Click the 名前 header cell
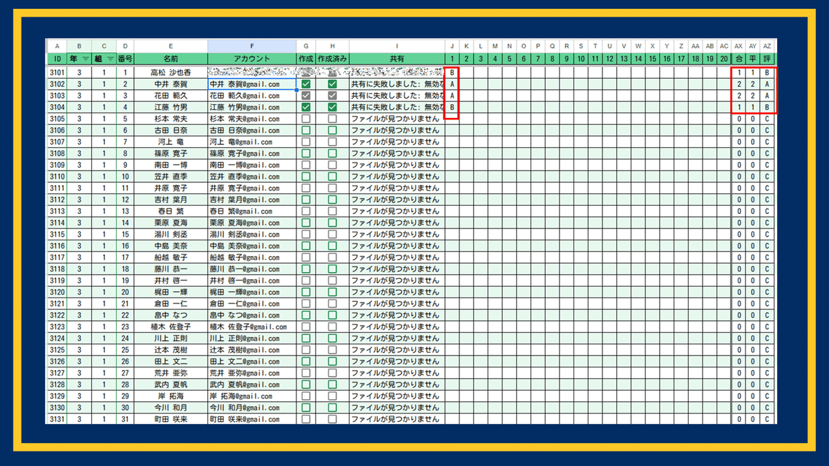Screen dimensions: 829x466 [171, 59]
